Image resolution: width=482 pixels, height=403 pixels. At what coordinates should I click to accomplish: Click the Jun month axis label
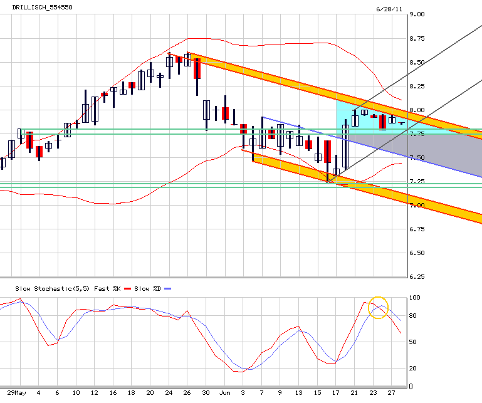tap(225, 393)
